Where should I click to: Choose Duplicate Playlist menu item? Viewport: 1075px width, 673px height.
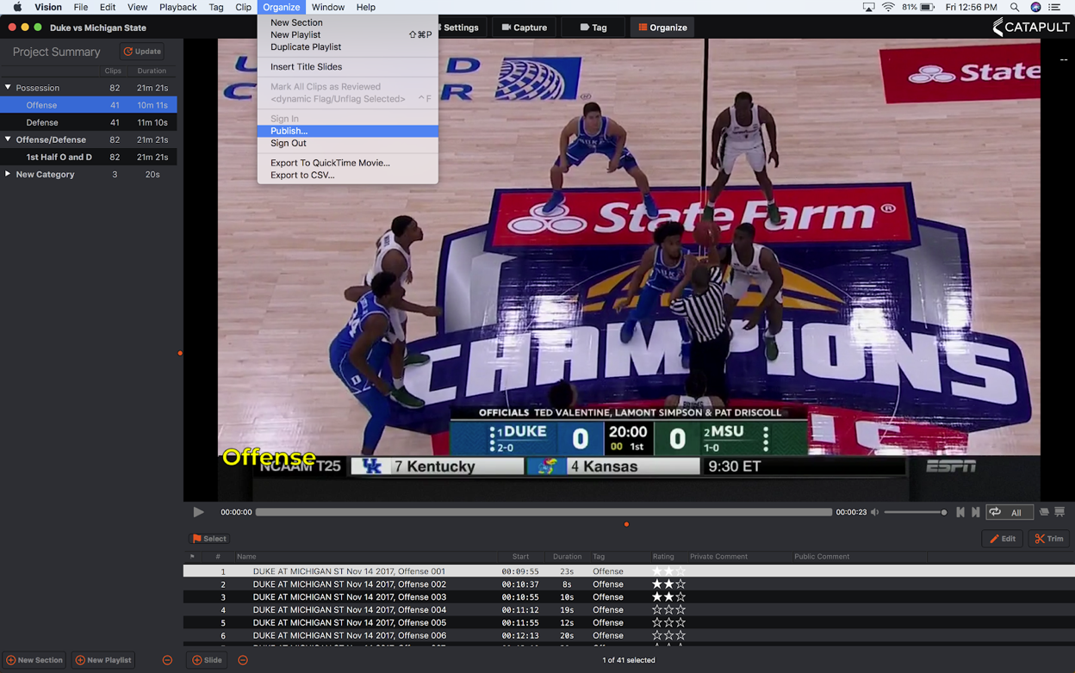click(347, 46)
